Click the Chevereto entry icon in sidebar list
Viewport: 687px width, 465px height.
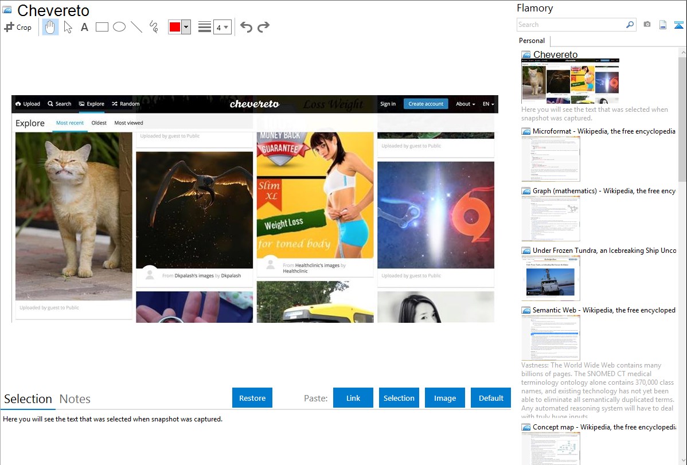click(x=526, y=55)
